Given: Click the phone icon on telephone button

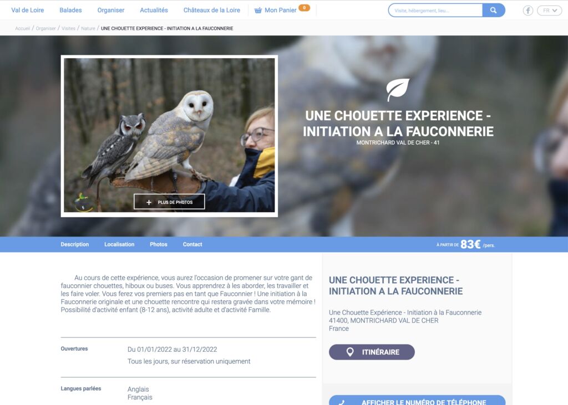Looking at the screenshot, I should pos(342,402).
